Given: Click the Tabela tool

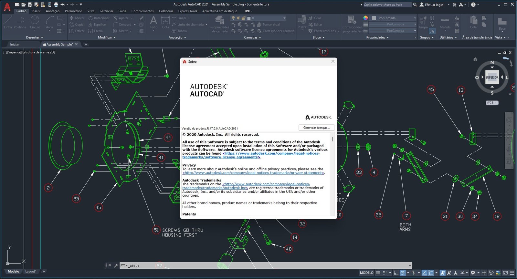Looking at the screenshot, I should 179,31.
